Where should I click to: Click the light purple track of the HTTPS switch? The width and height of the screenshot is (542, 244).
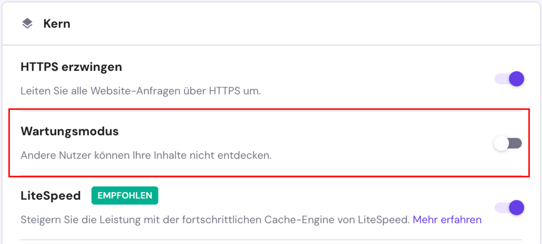click(500, 79)
